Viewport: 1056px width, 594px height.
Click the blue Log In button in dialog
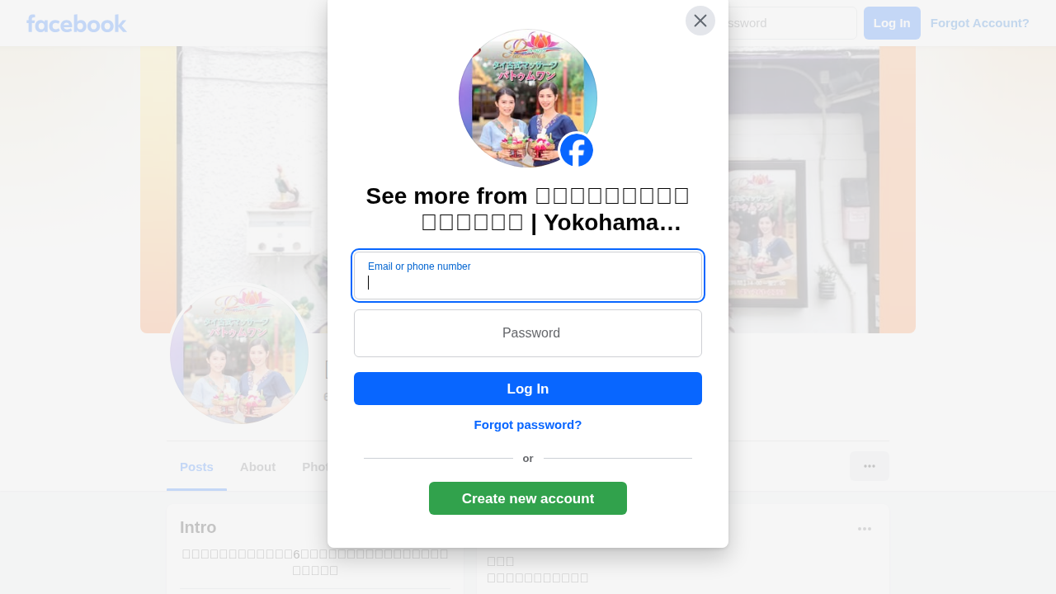pyautogui.click(x=528, y=389)
